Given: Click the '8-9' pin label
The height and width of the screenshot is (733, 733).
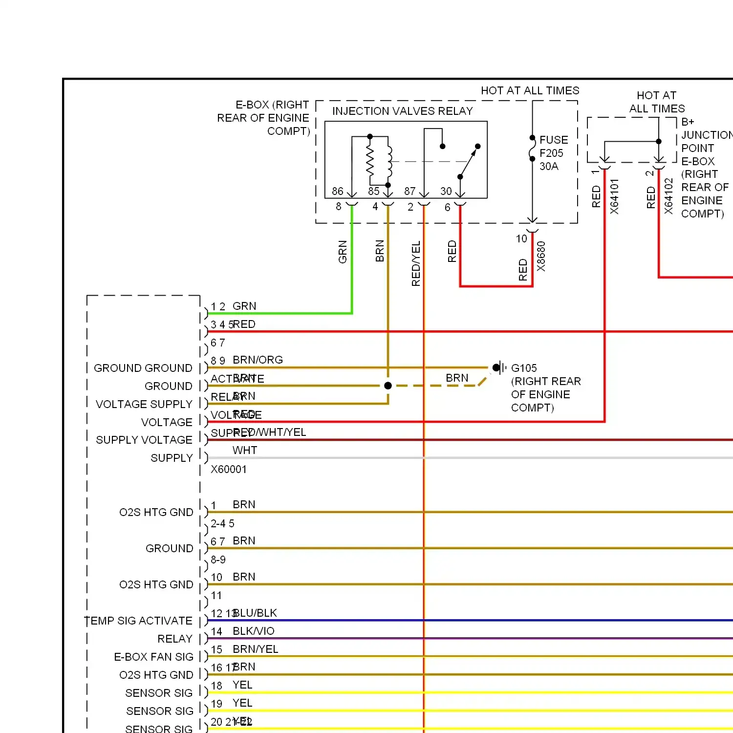Looking at the screenshot, I should [218, 560].
